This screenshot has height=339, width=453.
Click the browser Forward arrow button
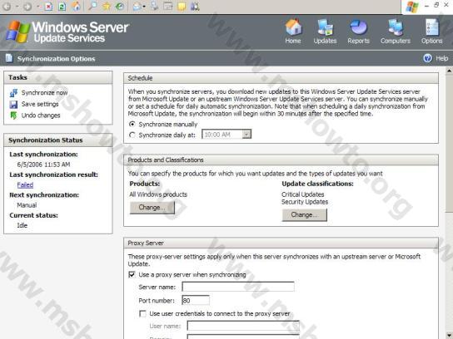(x=27, y=7)
